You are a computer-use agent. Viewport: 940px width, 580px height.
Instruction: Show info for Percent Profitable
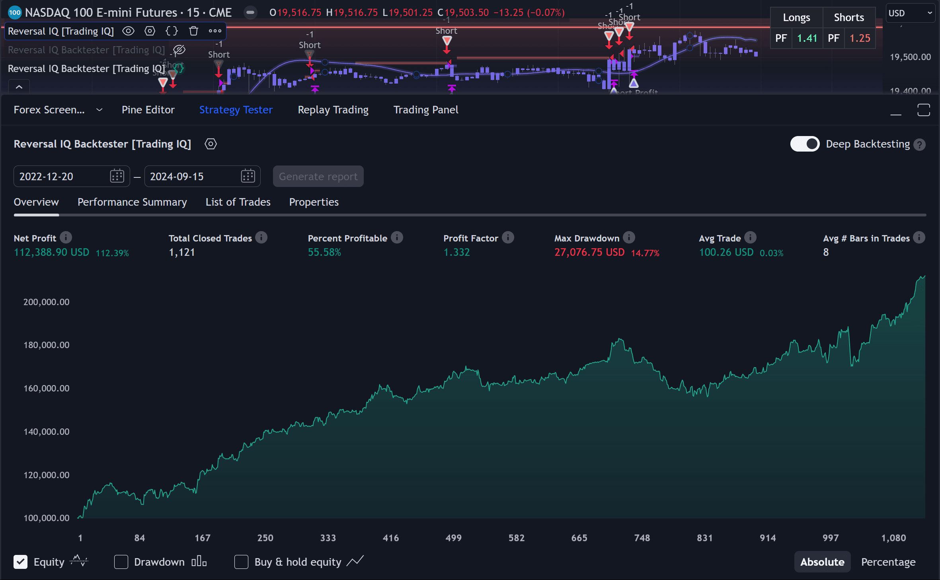[397, 238]
